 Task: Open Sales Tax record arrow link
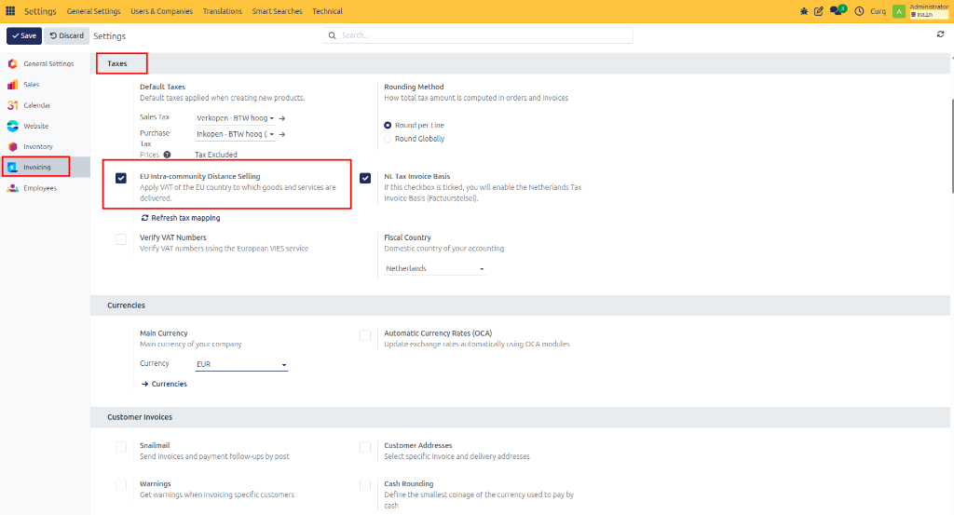[x=281, y=118]
